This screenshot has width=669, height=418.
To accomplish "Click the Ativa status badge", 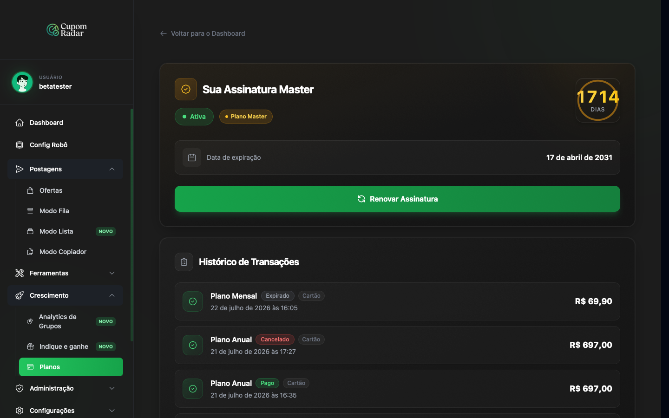I will pyautogui.click(x=194, y=117).
